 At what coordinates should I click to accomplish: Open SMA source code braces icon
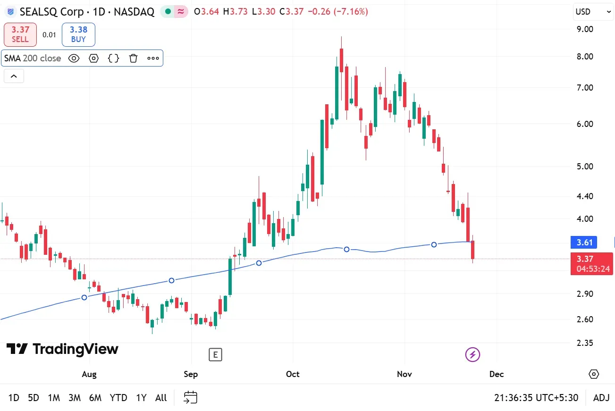pos(113,58)
